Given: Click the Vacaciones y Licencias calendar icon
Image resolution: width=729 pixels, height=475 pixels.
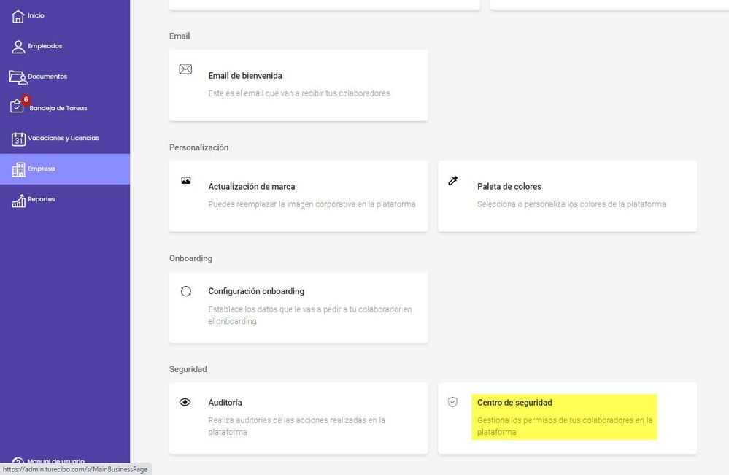Looking at the screenshot, I should coord(18,139).
